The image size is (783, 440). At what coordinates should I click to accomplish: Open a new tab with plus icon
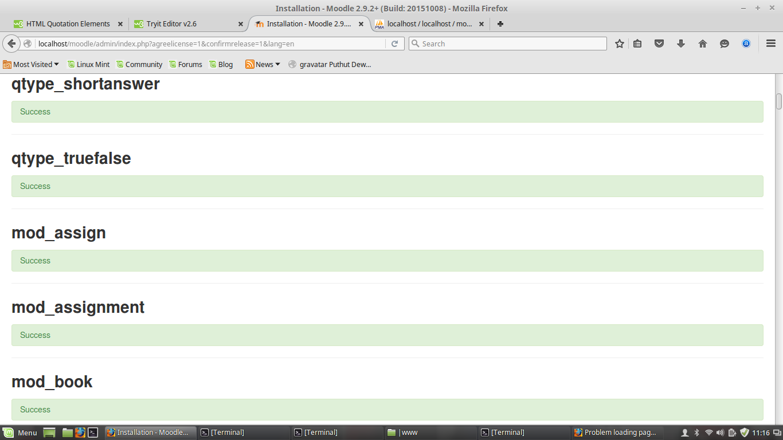(x=500, y=24)
